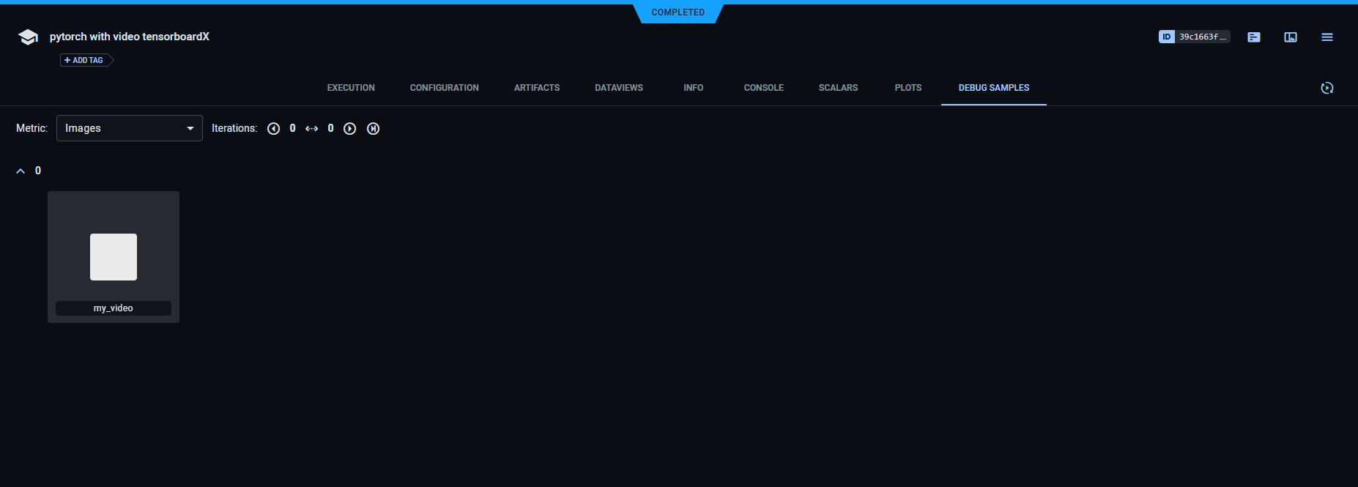Image resolution: width=1358 pixels, height=487 pixels.
Task: Open the experiment description panel icon
Action: point(1254,37)
